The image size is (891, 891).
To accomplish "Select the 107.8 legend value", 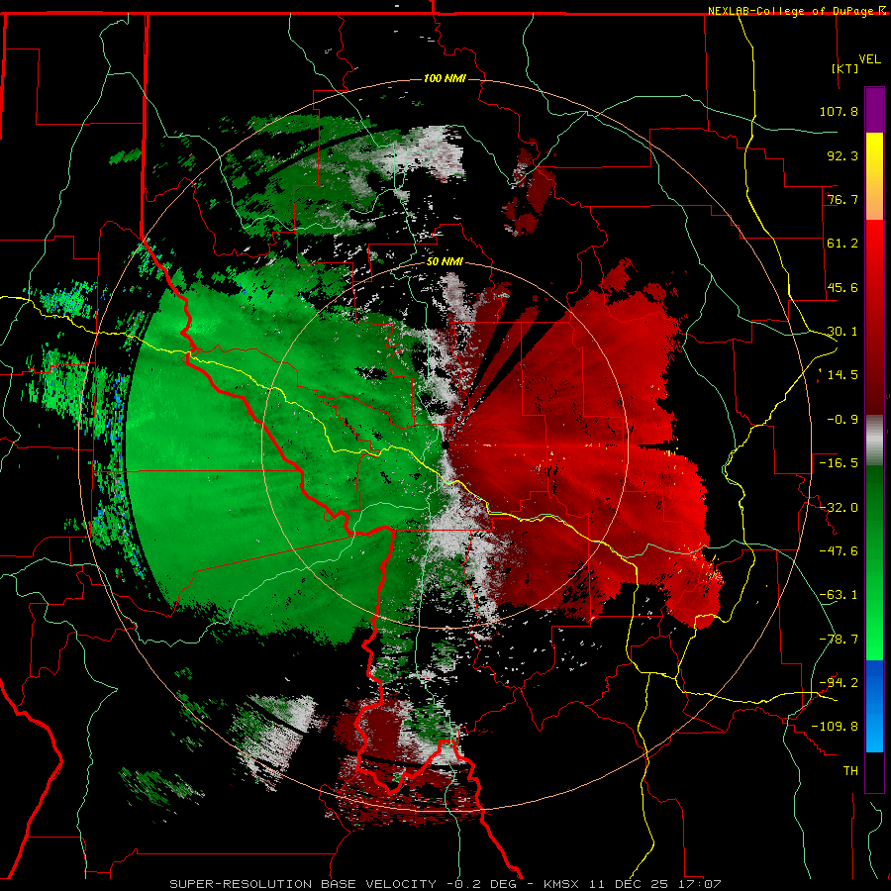I will 839,111.
